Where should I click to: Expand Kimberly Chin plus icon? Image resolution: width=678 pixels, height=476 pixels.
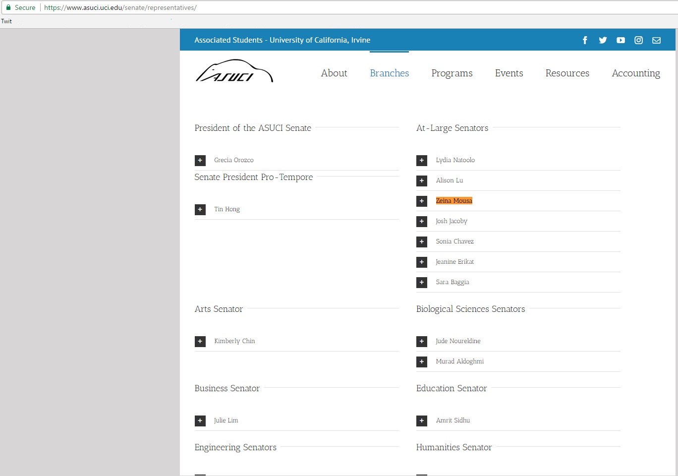coord(200,341)
